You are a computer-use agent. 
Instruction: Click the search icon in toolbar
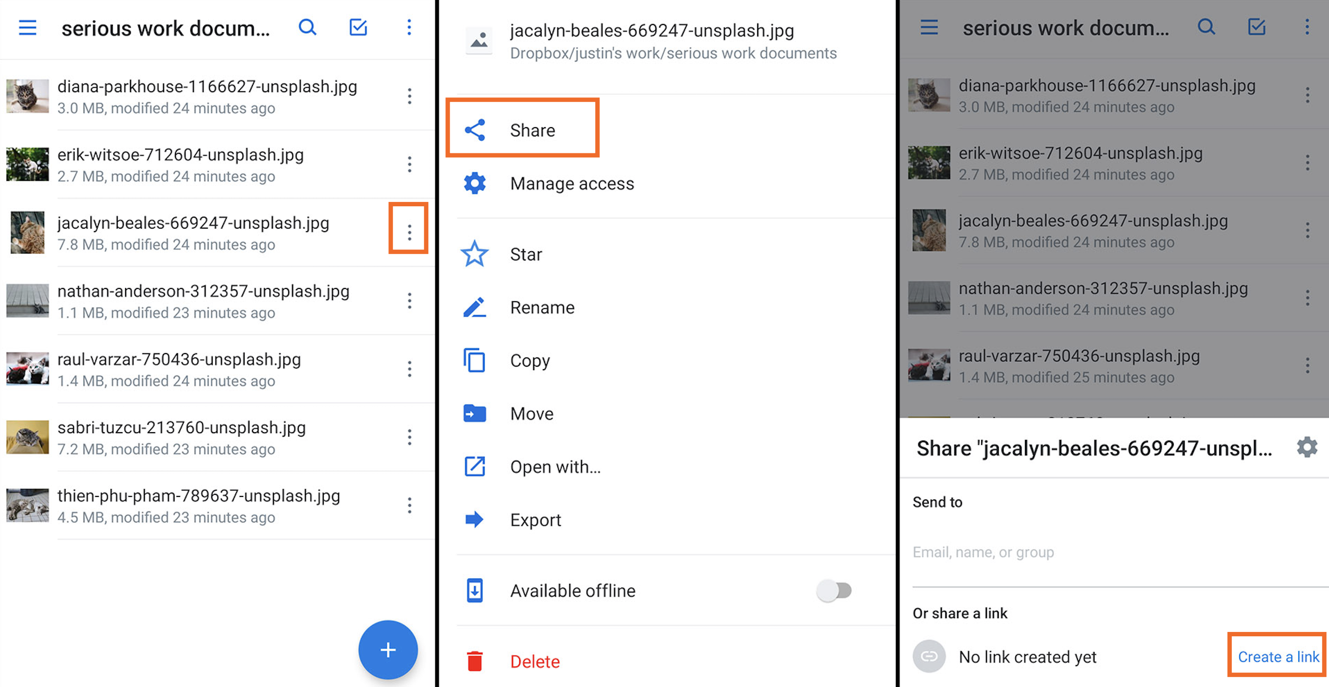[309, 24]
